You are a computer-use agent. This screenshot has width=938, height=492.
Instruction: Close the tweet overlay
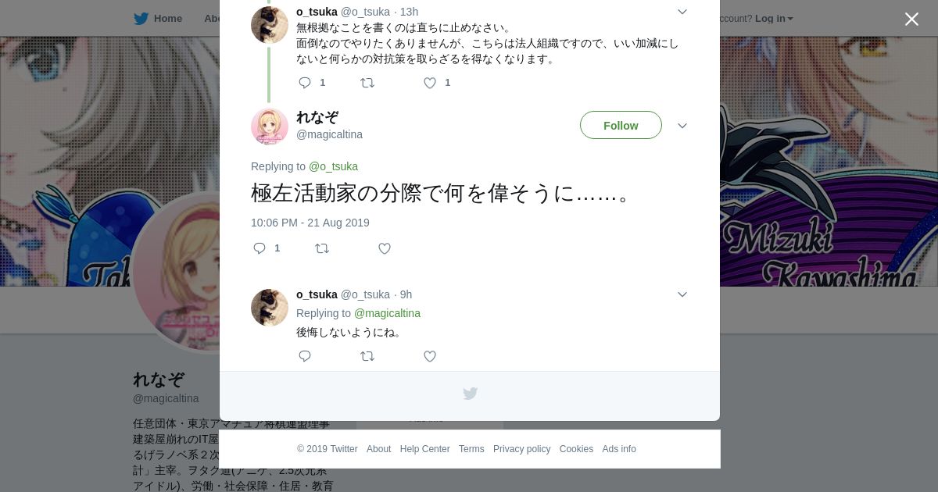pos(911,19)
